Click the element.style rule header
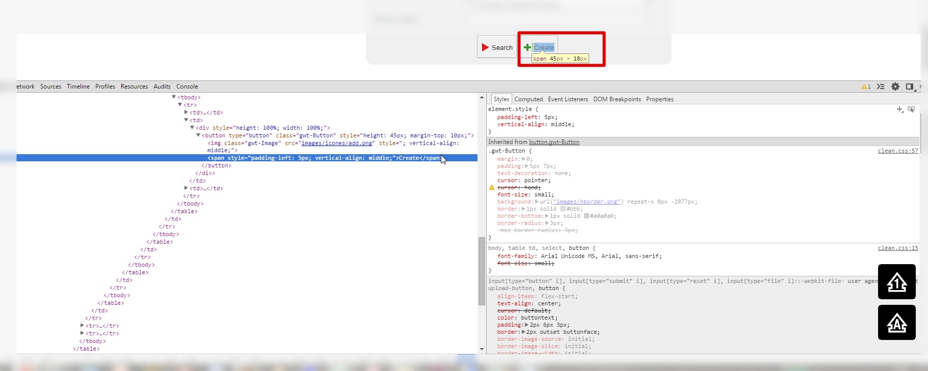Viewport: 928px width, 371px height. (x=513, y=109)
